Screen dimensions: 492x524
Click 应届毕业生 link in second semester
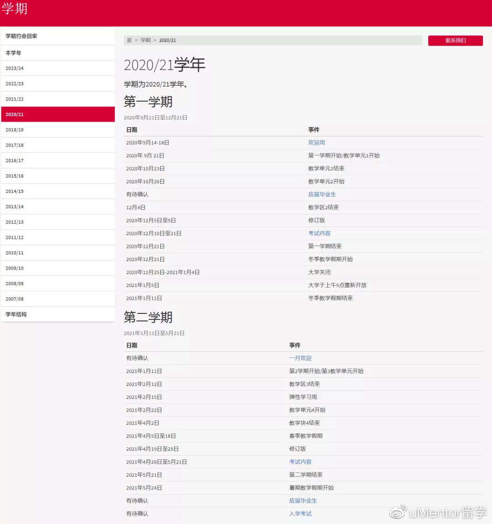tap(303, 501)
